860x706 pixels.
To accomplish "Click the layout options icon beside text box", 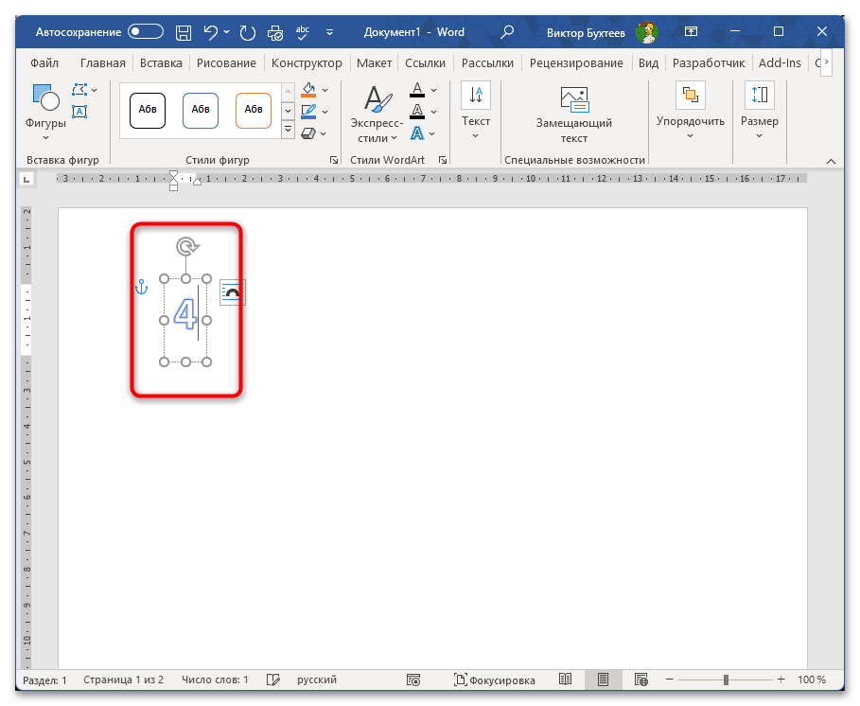I will pos(232,293).
